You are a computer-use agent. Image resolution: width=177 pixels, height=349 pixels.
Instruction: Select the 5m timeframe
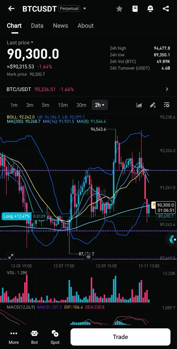point(45,105)
